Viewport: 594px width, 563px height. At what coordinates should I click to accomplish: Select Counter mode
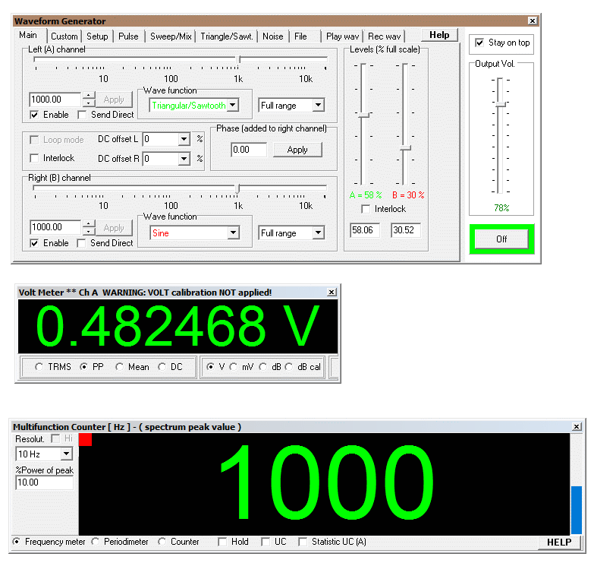(x=162, y=542)
